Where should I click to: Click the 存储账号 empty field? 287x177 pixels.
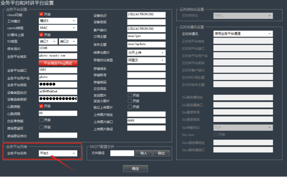pyautogui.click(x=146, y=75)
